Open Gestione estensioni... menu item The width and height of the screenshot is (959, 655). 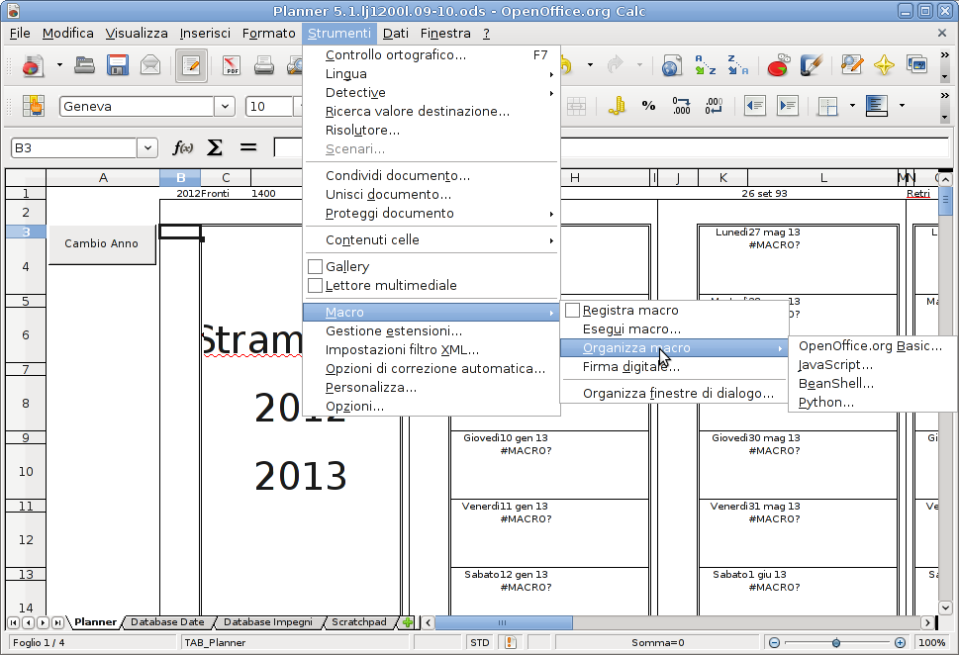coord(432,331)
